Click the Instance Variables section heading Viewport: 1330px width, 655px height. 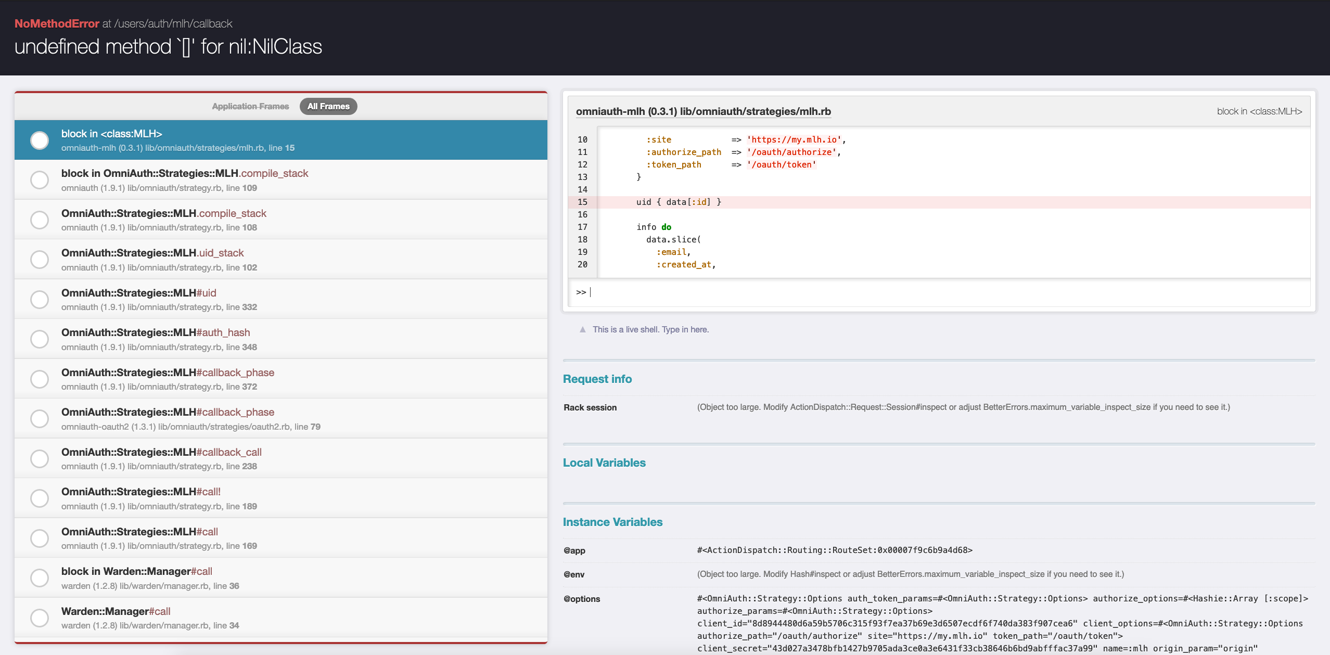pos(612,522)
